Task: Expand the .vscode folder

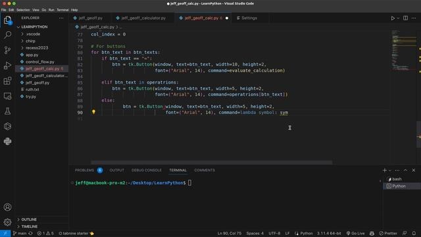Action: [x=34, y=34]
